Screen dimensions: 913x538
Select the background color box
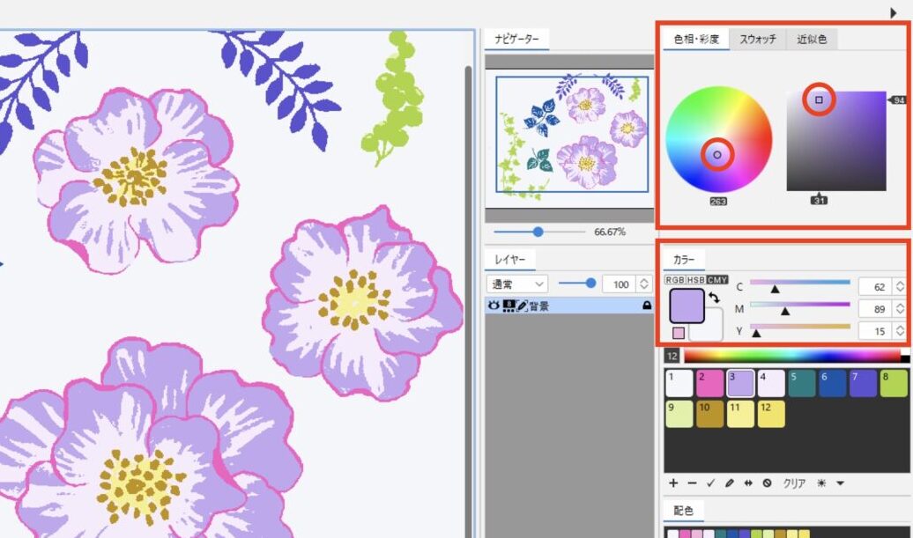coord(714,332)
